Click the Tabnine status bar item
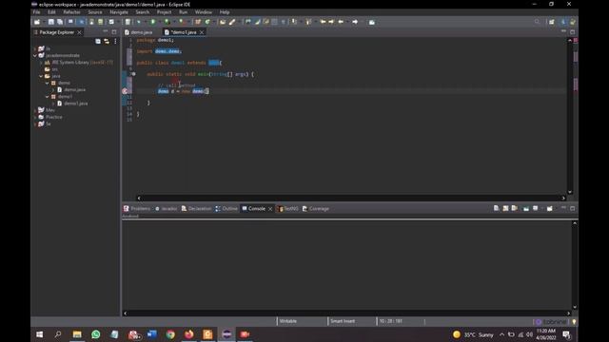The width and height of the screenshot is (609, 342). 551,322
